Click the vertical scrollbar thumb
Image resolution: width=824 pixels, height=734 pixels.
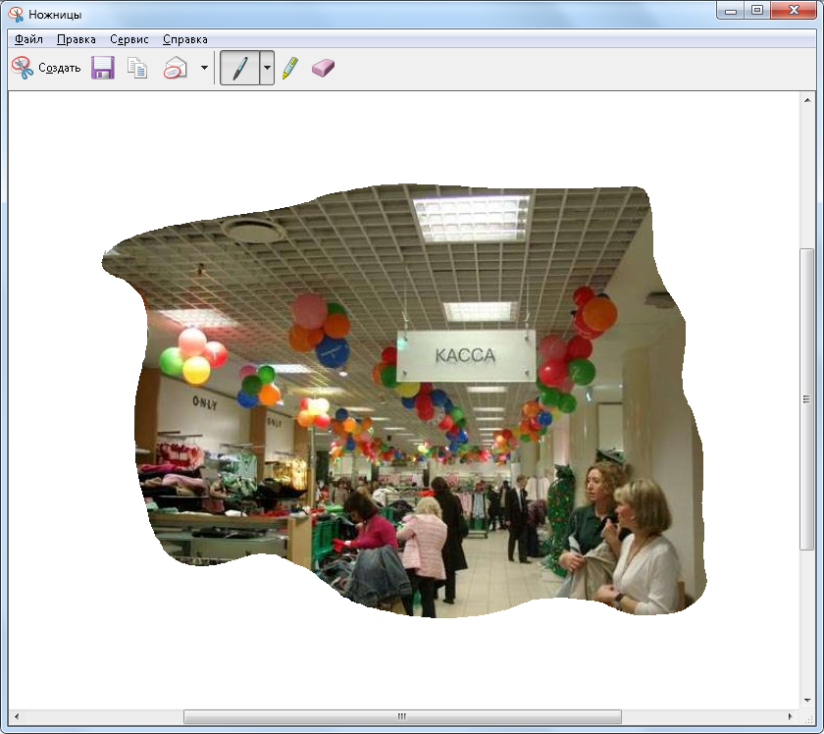click(x=806, y=398)
